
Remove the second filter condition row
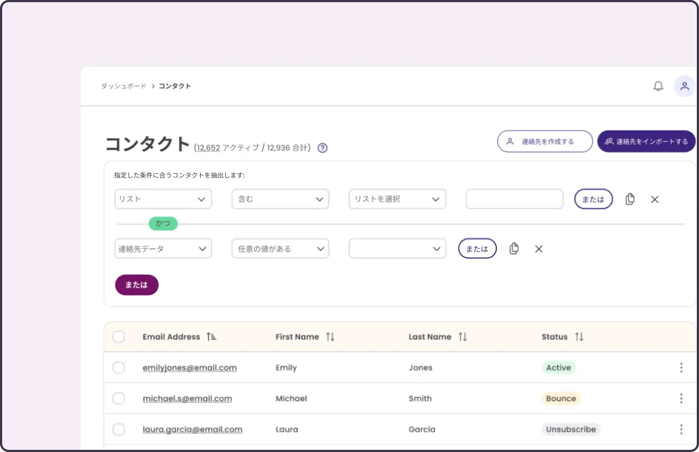tap(539, 249)
